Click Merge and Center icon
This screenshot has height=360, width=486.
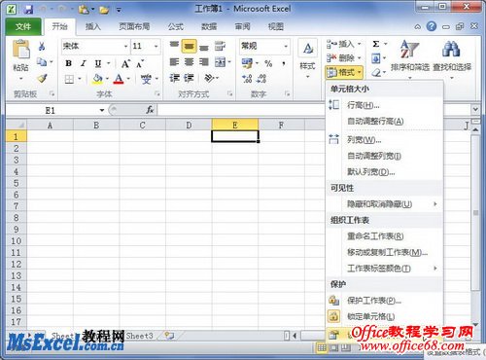[x=220, y=62]
